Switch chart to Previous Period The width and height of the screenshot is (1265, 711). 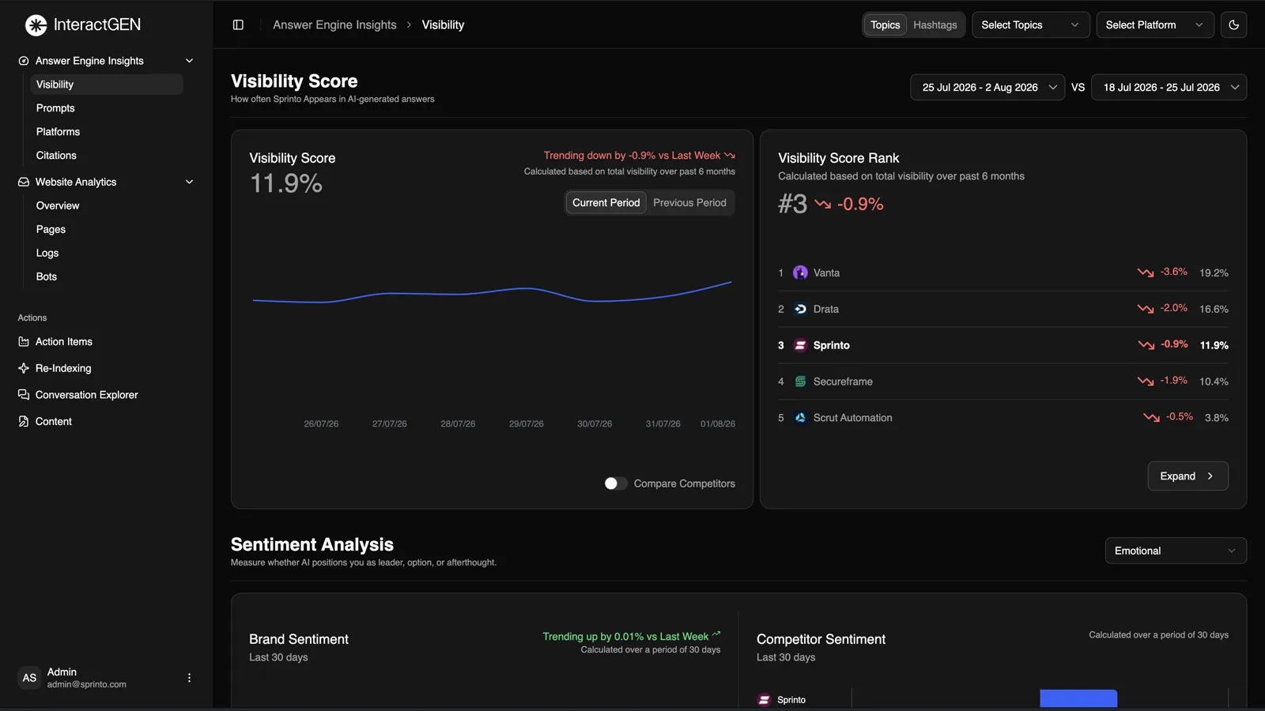pyautogui.click(x=689, y=203)
